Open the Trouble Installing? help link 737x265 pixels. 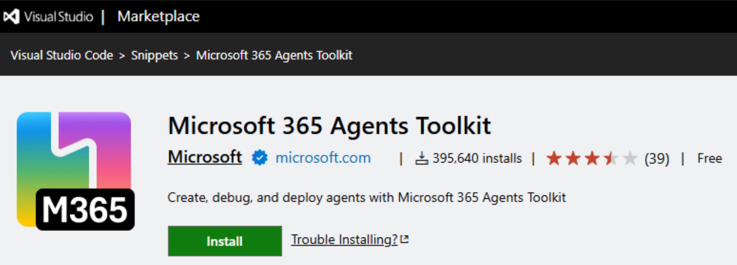click(x=344, y=240)
